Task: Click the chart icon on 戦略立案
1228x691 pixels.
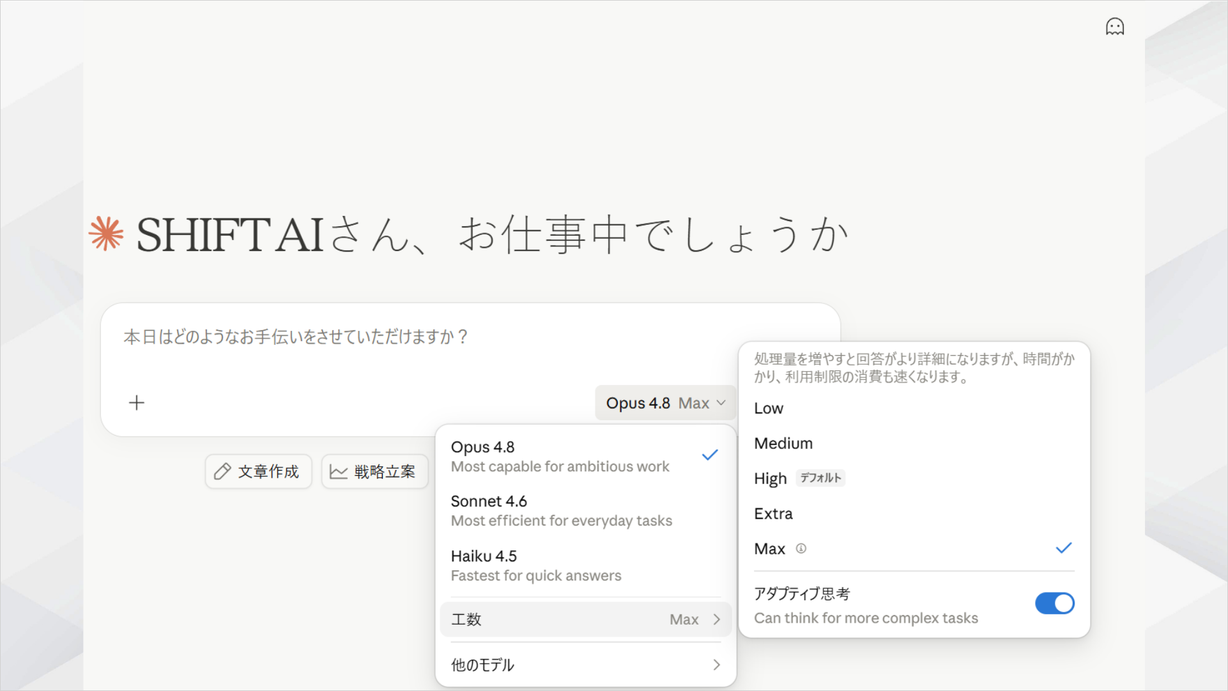Action: click(x=339, y=471)
